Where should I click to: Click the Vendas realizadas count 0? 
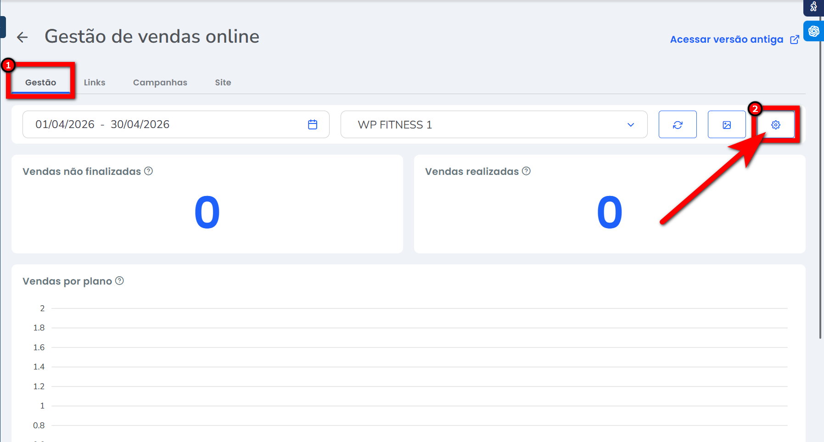pos(610,213)
